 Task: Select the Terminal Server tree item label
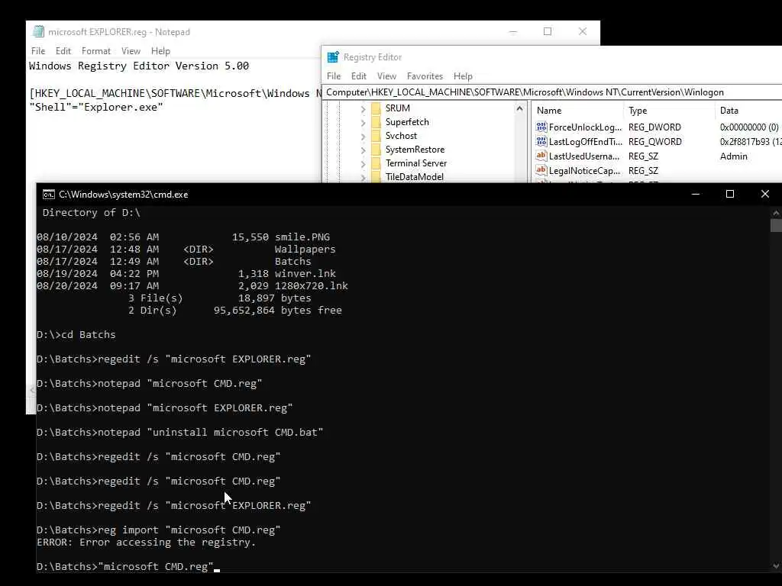click(x=416, y=163)
